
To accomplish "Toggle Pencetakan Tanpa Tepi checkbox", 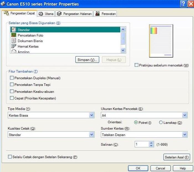I will pyautogui.click(x=12, y=84).
